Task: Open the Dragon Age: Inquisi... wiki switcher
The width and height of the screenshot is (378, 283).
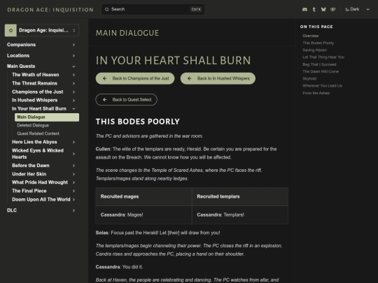Action: (42, 30)
